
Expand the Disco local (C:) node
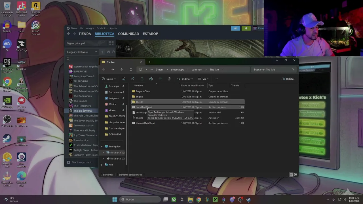pos(103,153)
